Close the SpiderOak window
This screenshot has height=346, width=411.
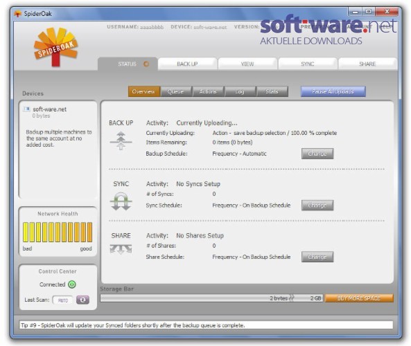click(387, 12)
